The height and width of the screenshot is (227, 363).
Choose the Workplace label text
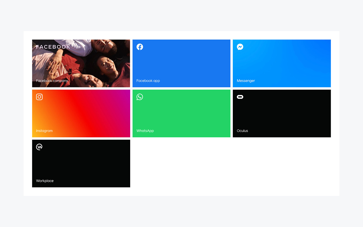[45, 181]
